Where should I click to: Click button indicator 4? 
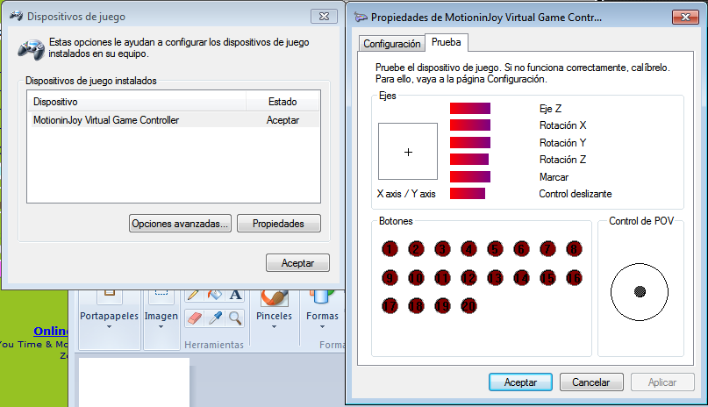(468, 248)
